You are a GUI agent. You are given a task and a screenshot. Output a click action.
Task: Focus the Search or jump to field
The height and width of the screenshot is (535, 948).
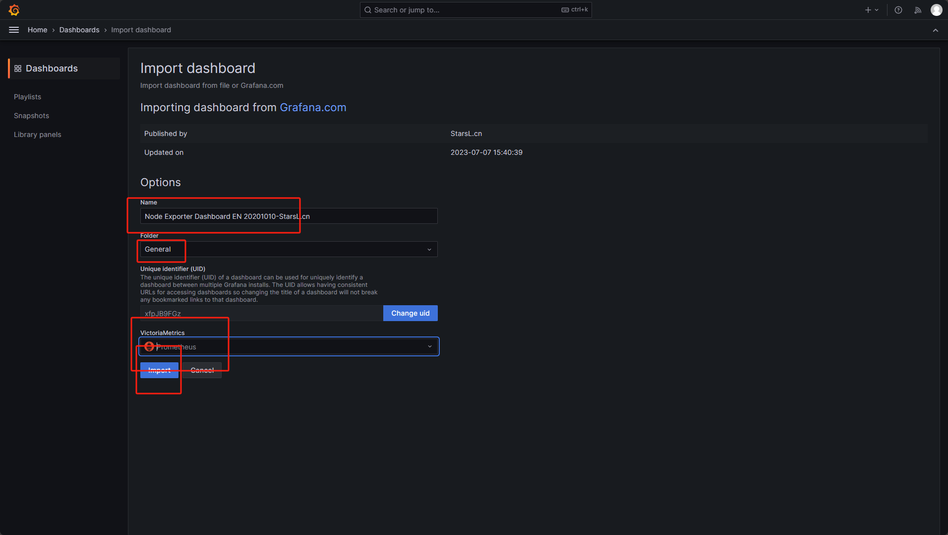coord(475,10)
